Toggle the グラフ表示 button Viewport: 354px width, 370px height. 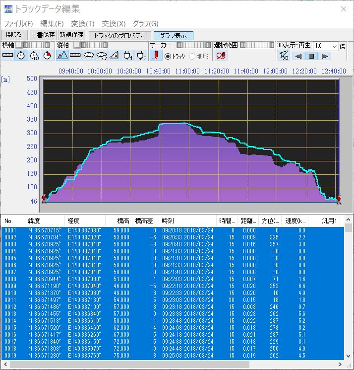pos(174,36)
